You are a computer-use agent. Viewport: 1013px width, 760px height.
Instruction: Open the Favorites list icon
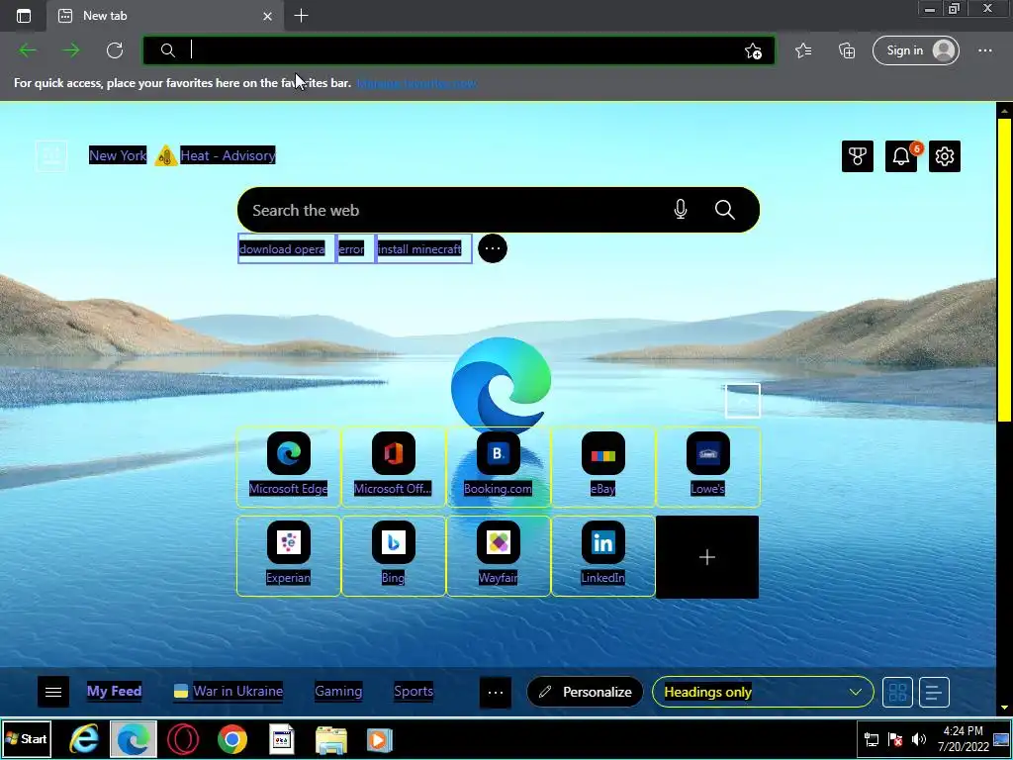[803, 50]
